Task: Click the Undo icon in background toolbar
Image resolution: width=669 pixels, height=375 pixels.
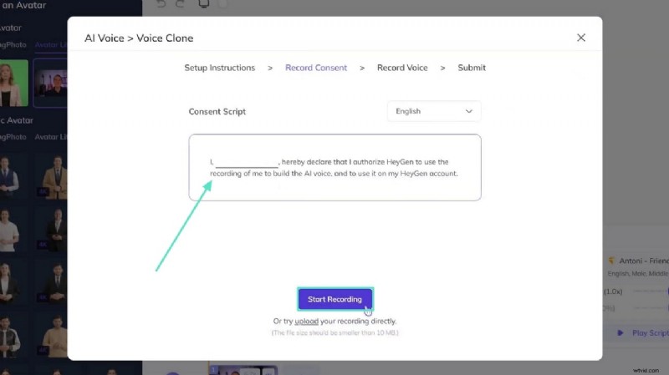Action: click(x=161, y=4)
